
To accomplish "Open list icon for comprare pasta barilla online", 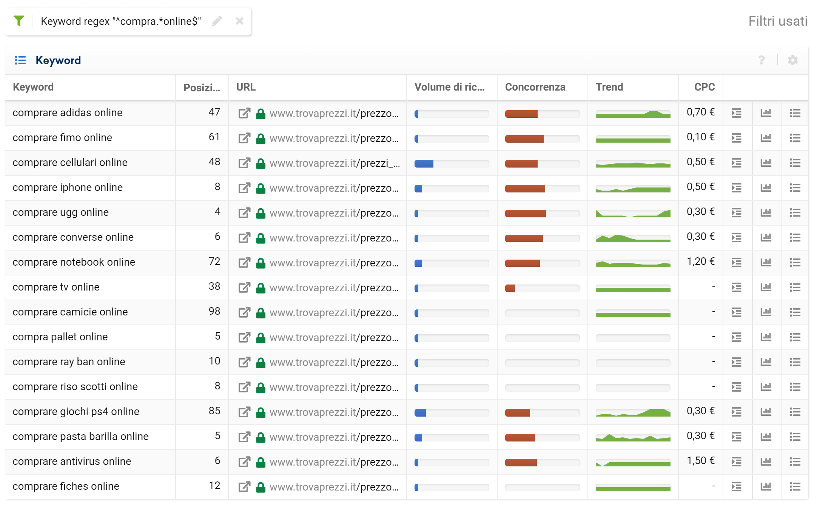I will click(x=795, y=437).
